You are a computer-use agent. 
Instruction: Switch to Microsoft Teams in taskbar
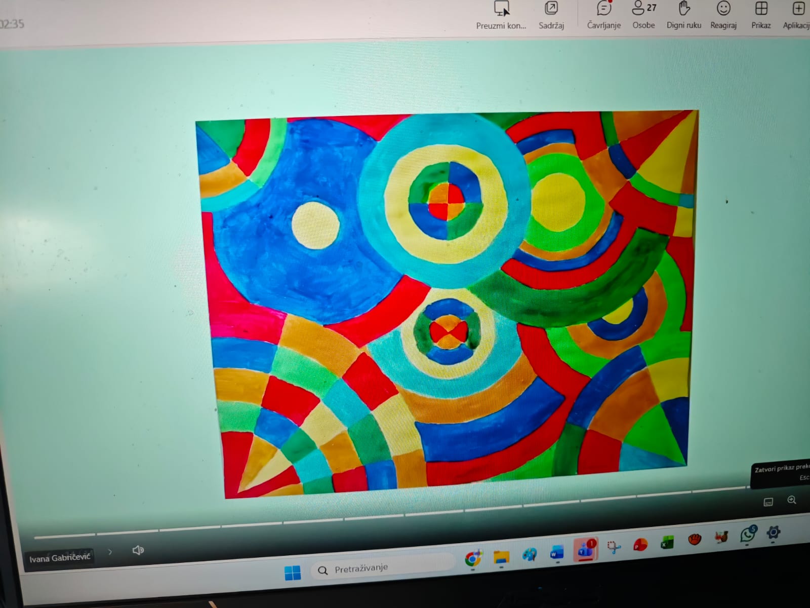pos(585,550)
